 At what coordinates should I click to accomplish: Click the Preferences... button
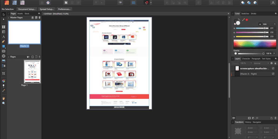(x=64, y=9)
